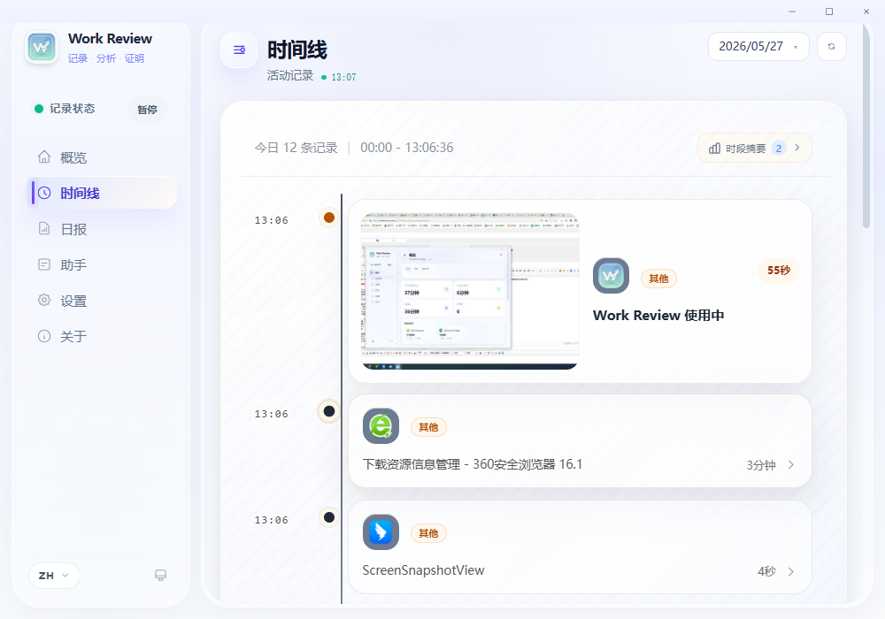Image resolution: width=885 pixels, height=619 pixels.
Task: Click the bar chart icon in 时段摘要
Action: click(x=714, y=149)
